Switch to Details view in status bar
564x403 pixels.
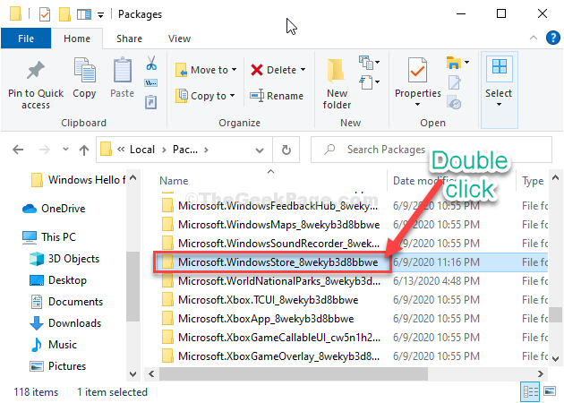click(531, 391)
